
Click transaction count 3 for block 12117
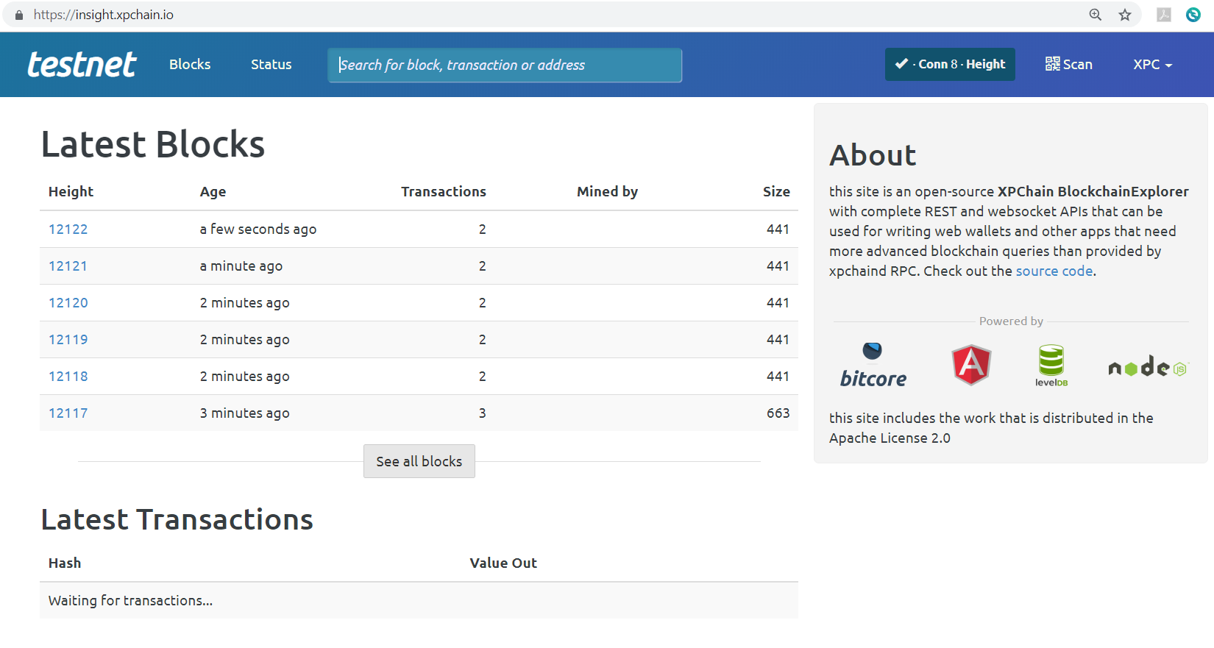click(483, 413)
